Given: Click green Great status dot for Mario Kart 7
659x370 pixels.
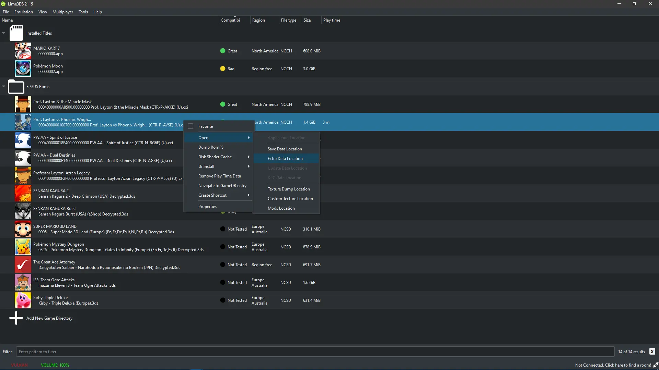Looking at the screenshot, I should click(x=223, y=51).
